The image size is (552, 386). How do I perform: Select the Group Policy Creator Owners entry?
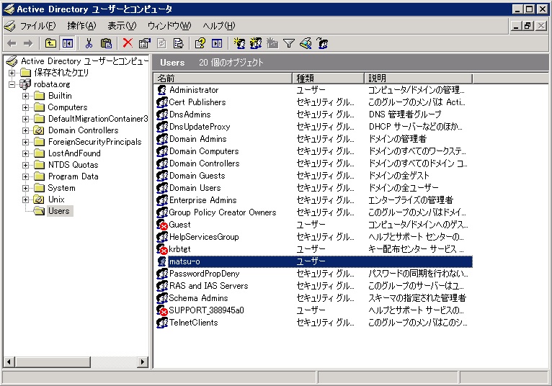click(x=223, y=212)
